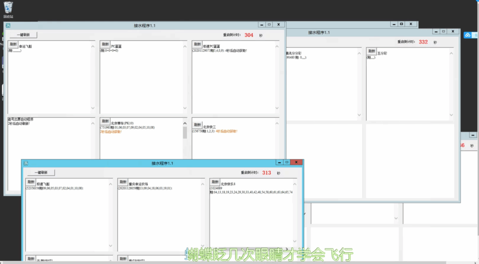The width and height of the screenshot is (479, 264).
Task: Refresh the 北京快乐8 panel
Action: pyautogui.click(x=215, y=182)
